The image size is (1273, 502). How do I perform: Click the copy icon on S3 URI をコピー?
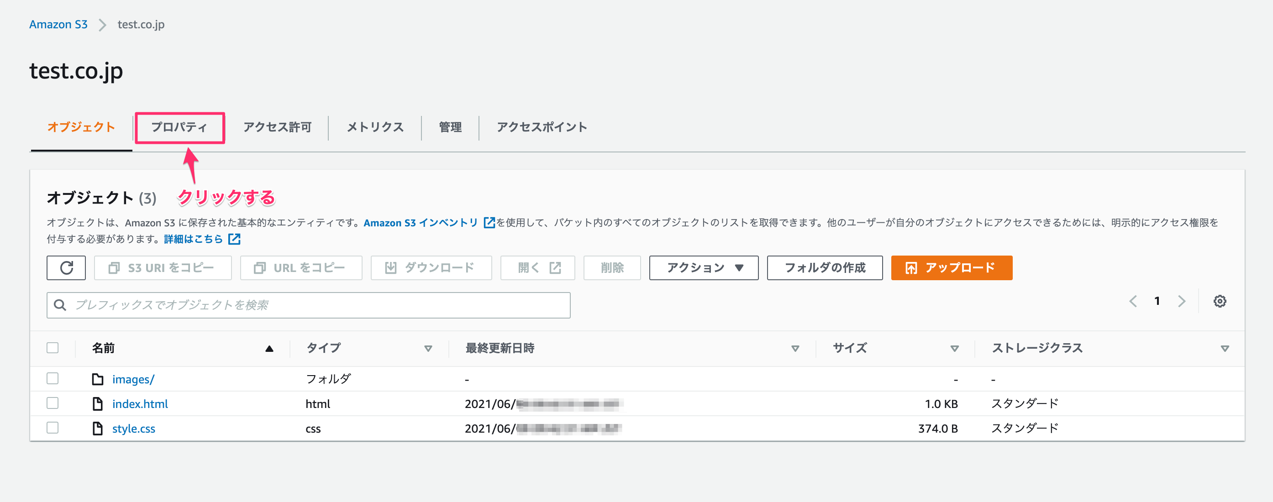(x=114, y=268)
